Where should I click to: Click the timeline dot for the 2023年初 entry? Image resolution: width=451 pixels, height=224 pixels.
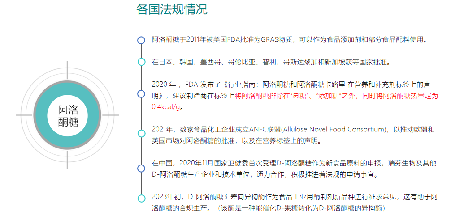pyautogui.click(x=141, y=199)
